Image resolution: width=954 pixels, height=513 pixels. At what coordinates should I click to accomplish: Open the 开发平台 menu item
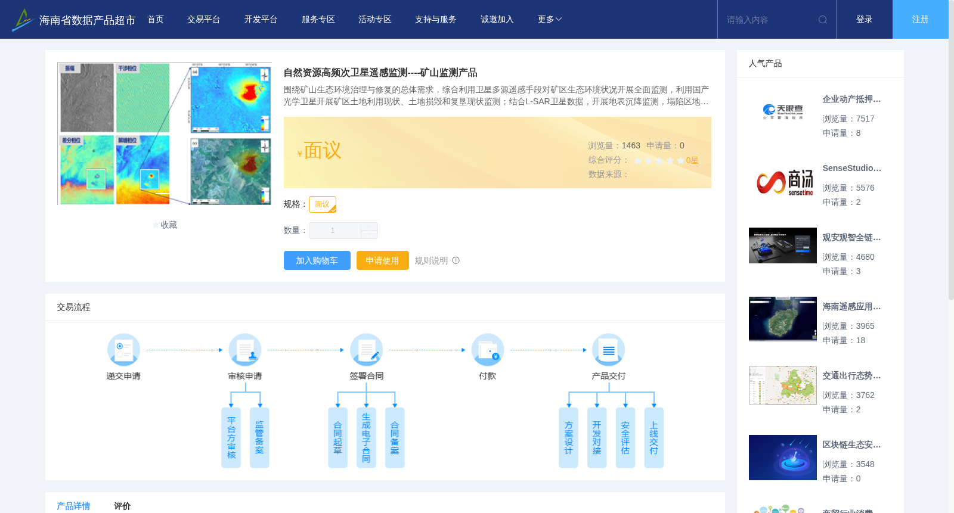(x=261, y=20)
